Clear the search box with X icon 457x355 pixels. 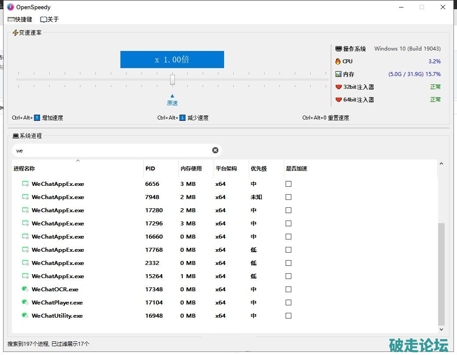click(215, 150)
